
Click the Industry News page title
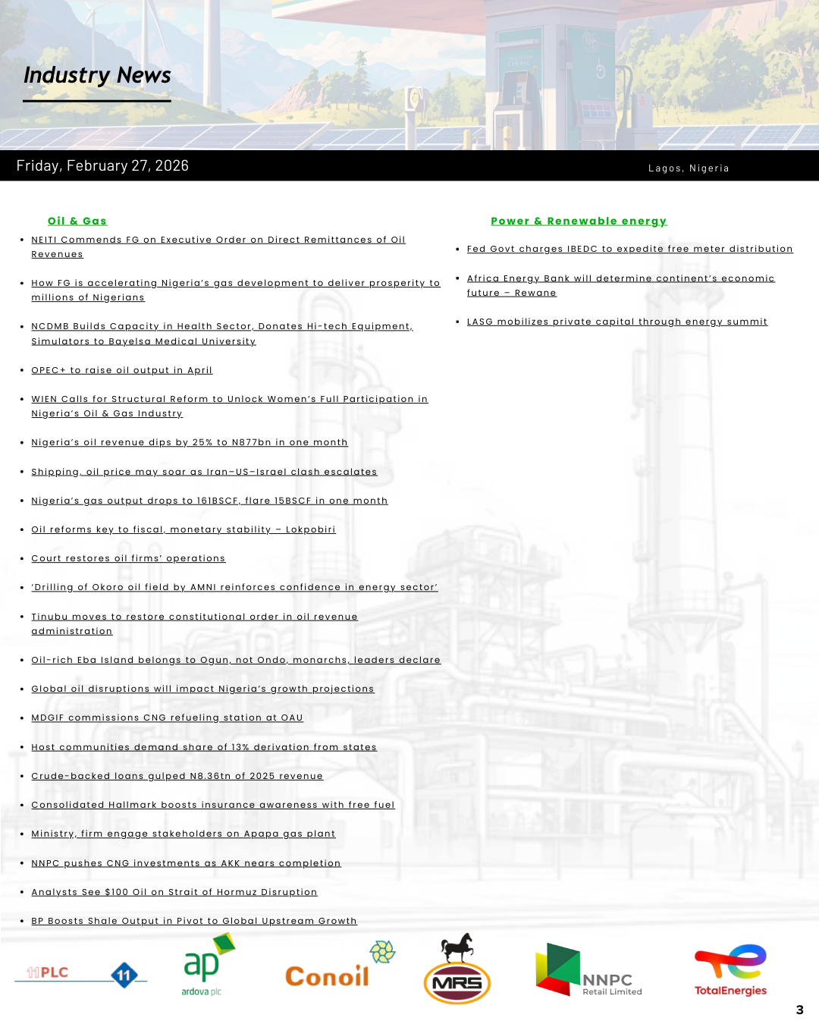pos(97,75)
